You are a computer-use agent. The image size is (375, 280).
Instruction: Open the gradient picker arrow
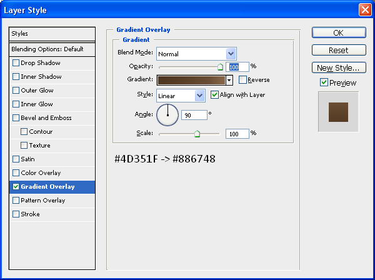[x=229, y=80]
